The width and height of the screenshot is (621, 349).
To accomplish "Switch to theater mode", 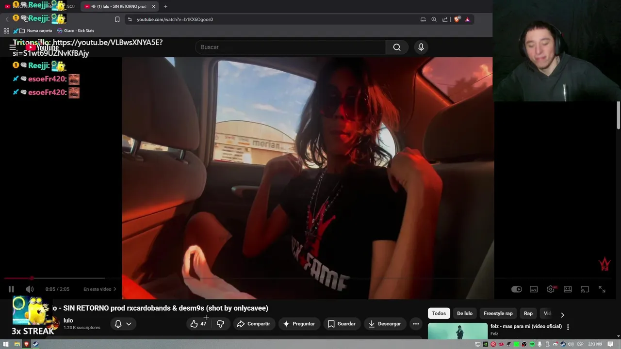I will click(568, 289).
